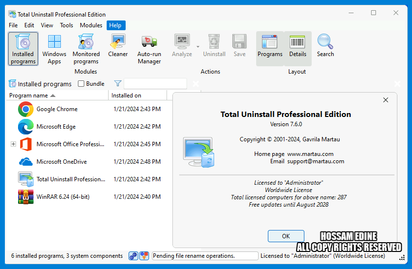Click the 1/21/2024 2:45 PM date cell
Image resolution: width=412 pixels, height=269 pixels.
pos(137,144)
